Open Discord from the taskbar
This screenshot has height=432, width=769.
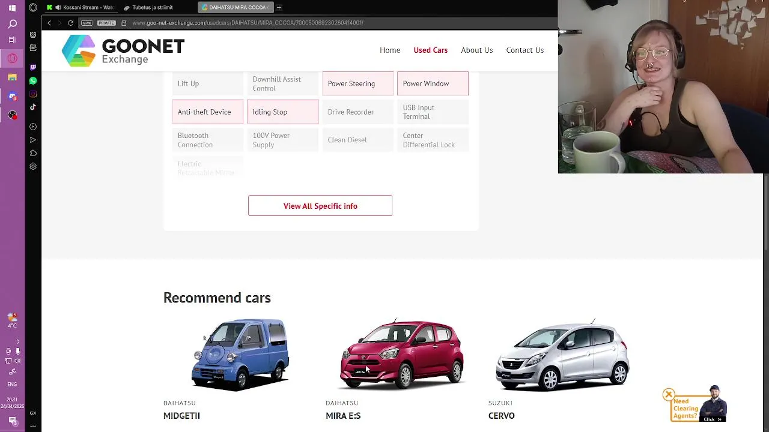coord(12,96)
